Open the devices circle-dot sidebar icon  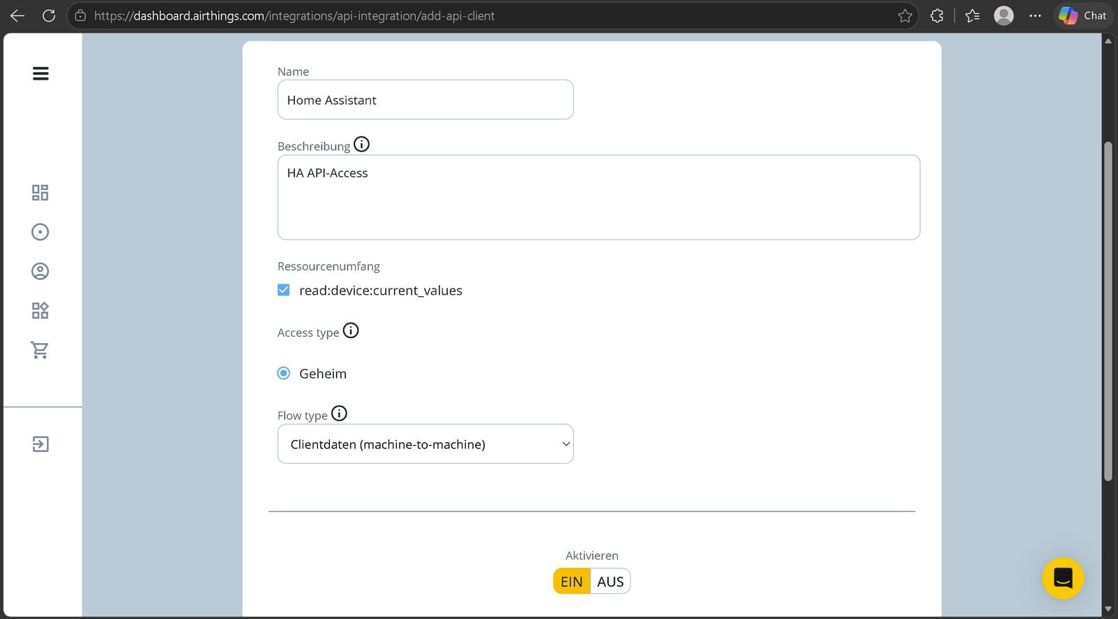[41, 232]
